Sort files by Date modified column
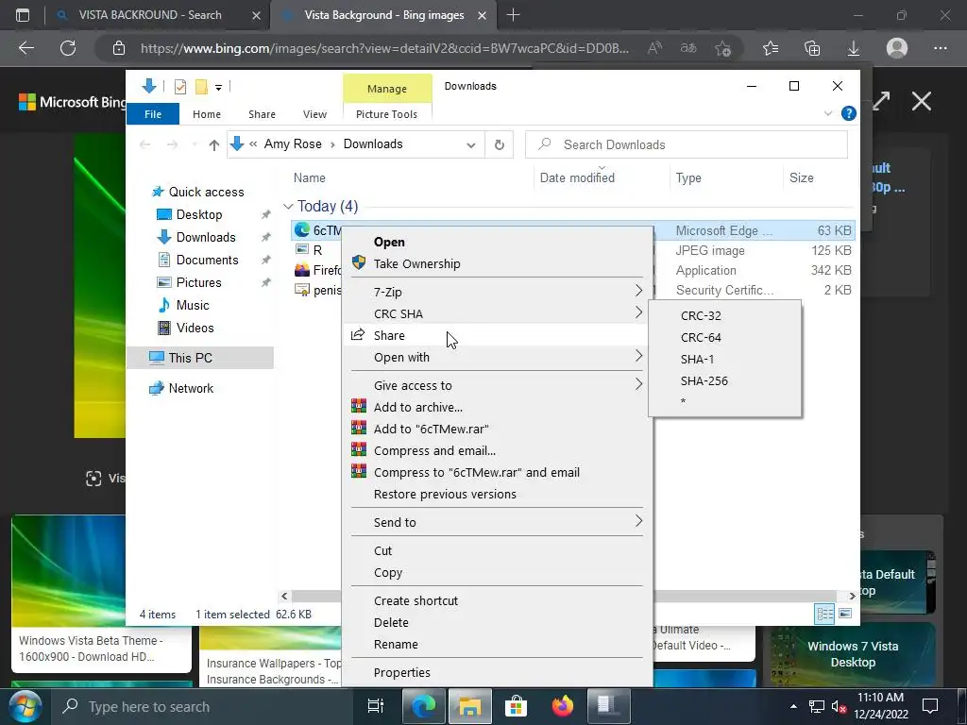Screen dimensions: 967x725 pyautogui.click(x=602, y=178)
